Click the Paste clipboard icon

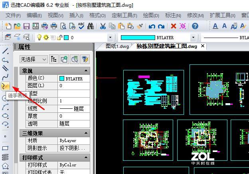pos(121,26)
